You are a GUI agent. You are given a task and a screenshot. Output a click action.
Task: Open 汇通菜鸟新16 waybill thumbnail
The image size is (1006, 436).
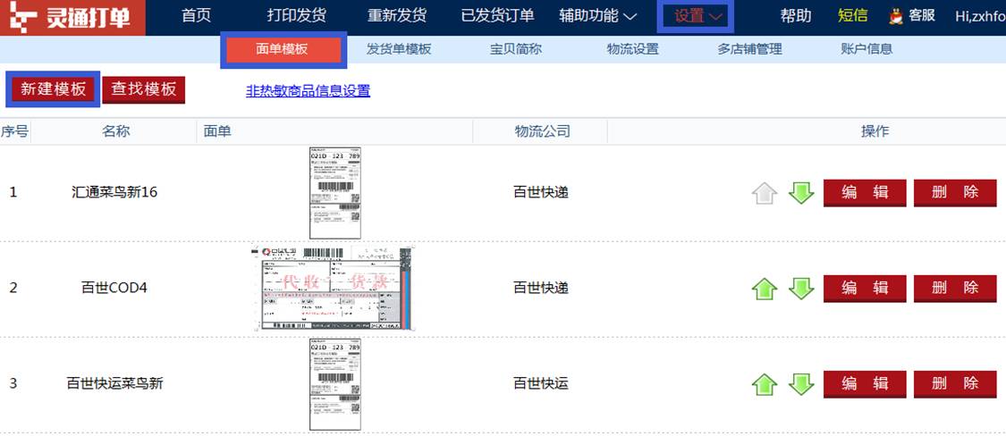pyautogui.click(x=335, y=193)
